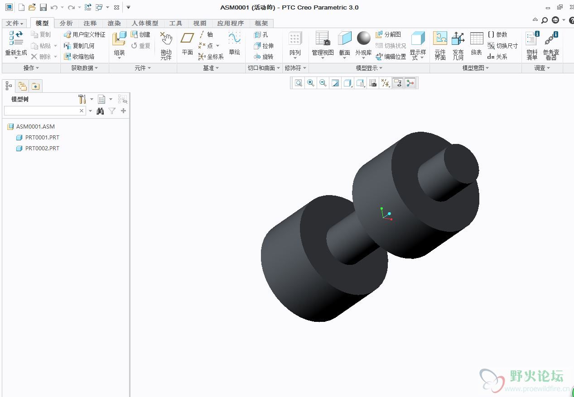Click the 孔 (Hole) feature tool
Image resolution: width=574 pixels, height=397 pixels.
[261, 34]
